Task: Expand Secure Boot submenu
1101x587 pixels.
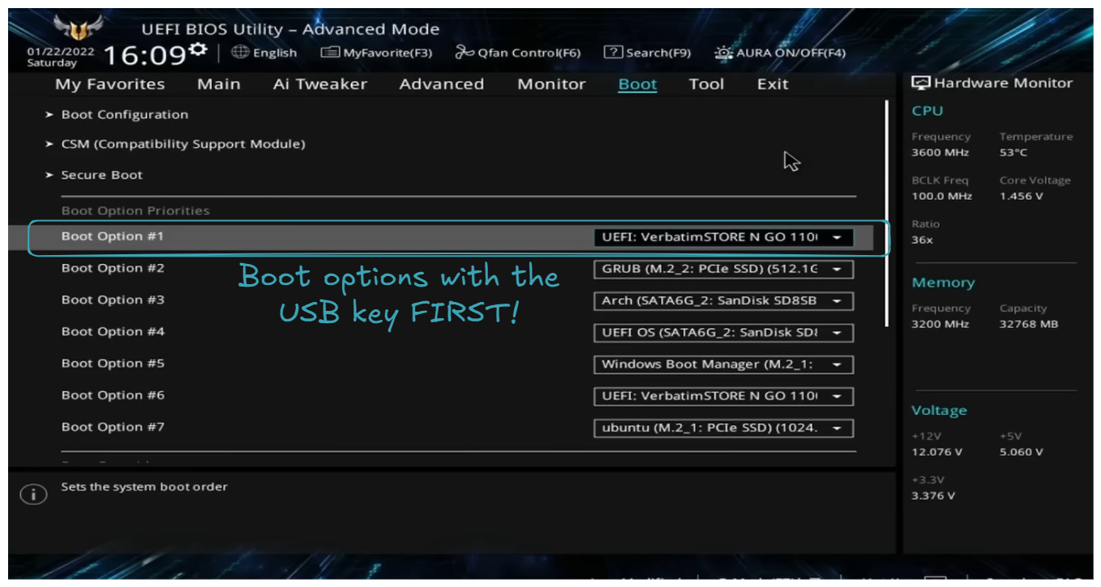Action: pos(101,175)
